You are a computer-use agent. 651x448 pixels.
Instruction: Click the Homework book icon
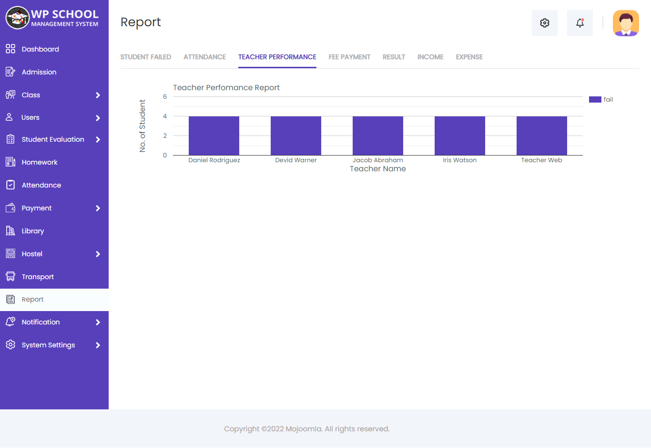tap(10, 162)
